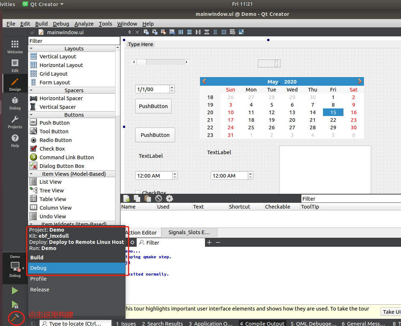Build the project with the hammer icon

(x=15, y=318)
